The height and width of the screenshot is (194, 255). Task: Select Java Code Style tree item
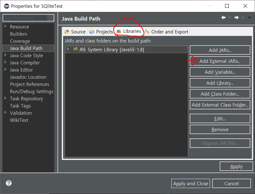pyautogui.click(x=27, y=56)
